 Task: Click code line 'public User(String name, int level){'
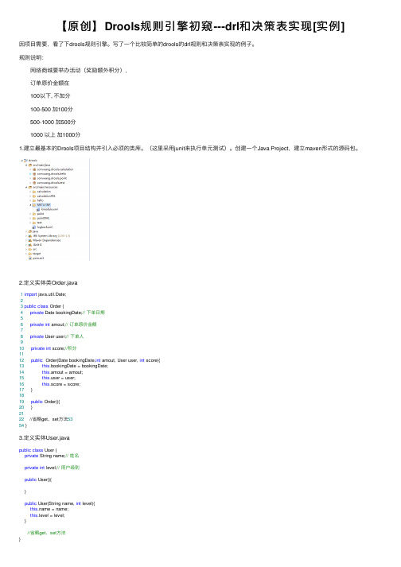pos(60,503)
